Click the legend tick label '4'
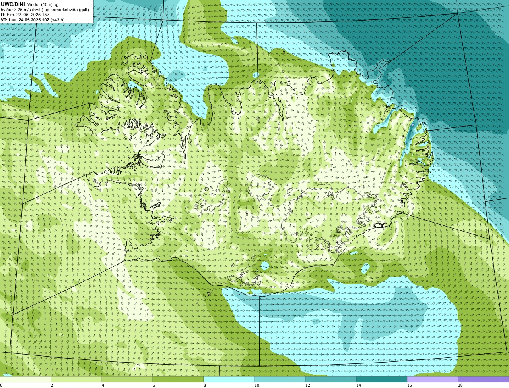 click(103, 385)
